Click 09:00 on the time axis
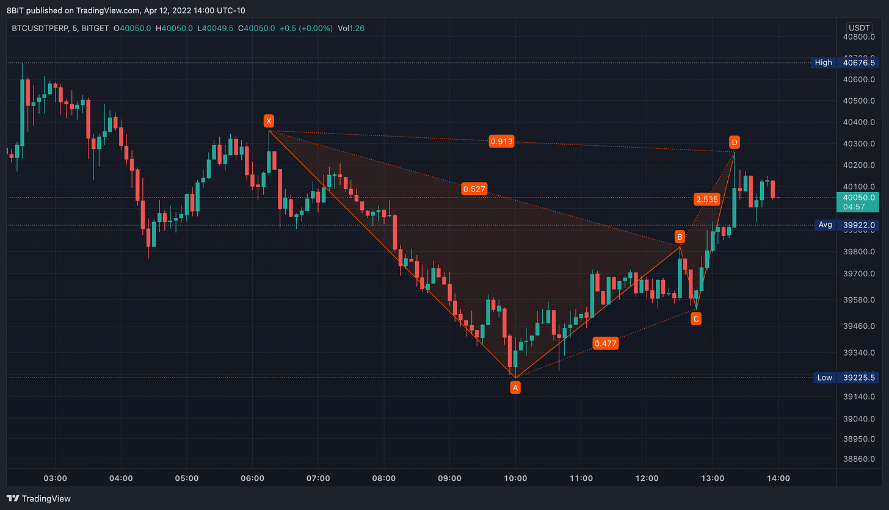 click(449, 478)
